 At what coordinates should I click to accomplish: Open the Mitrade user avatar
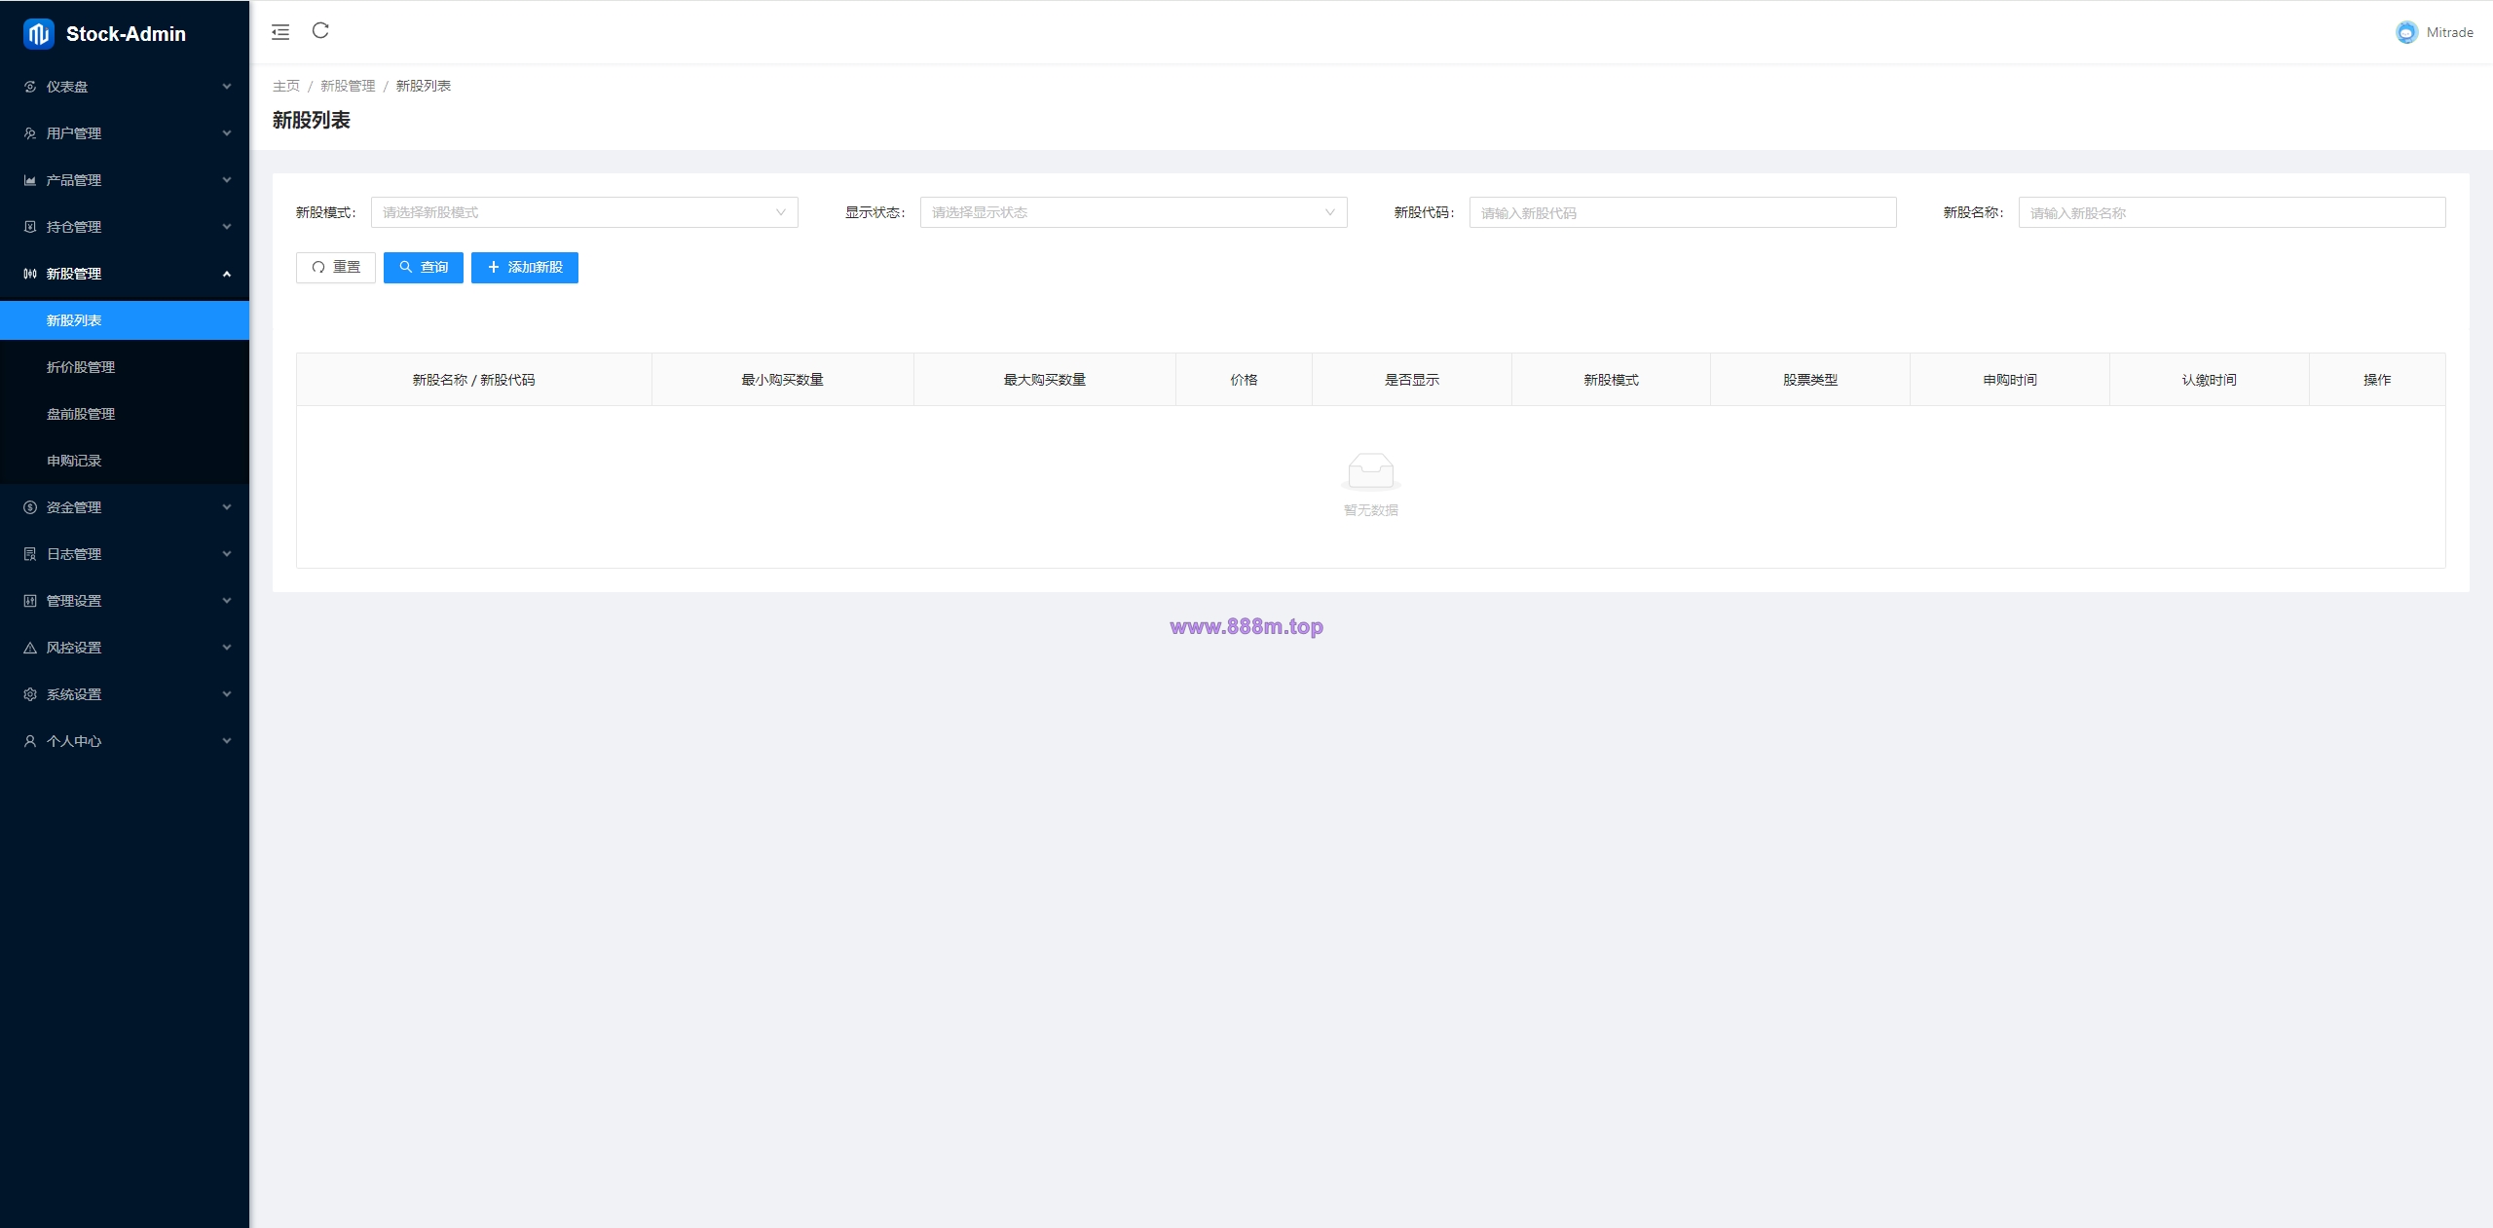(x=2406, y=32)
